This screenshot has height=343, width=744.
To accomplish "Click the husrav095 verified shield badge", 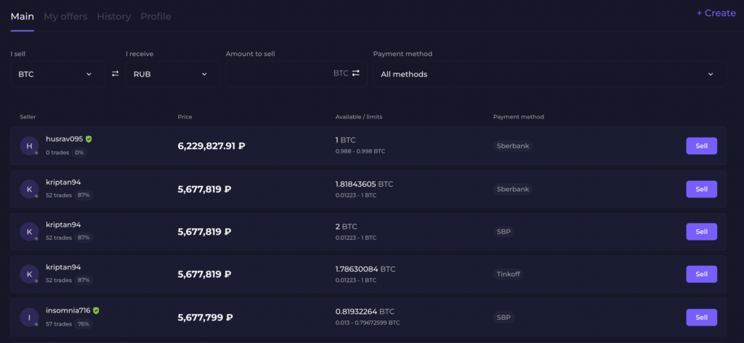I will tap(89, 139).
